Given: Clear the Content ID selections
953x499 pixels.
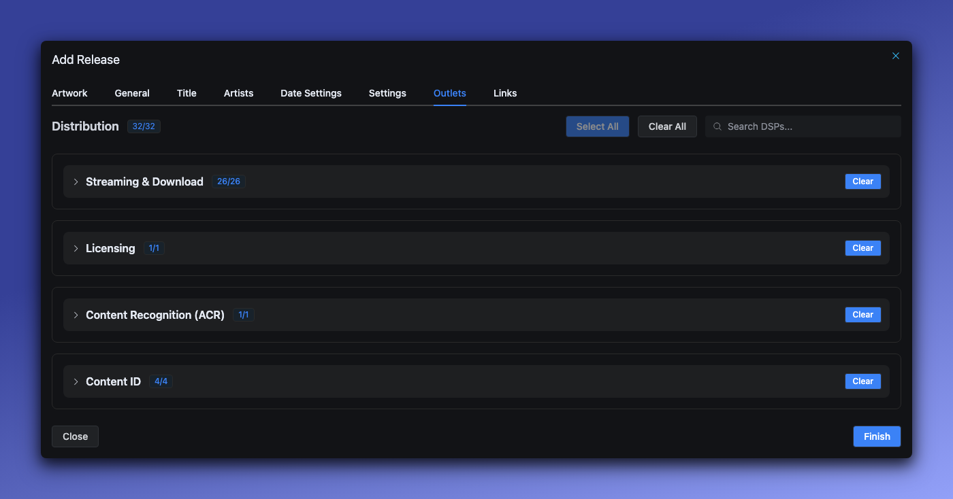Looking at the screenshot, I should tap(862, 381).
